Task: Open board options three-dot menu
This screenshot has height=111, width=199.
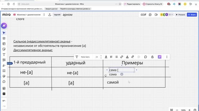Action: click(44, 15)
